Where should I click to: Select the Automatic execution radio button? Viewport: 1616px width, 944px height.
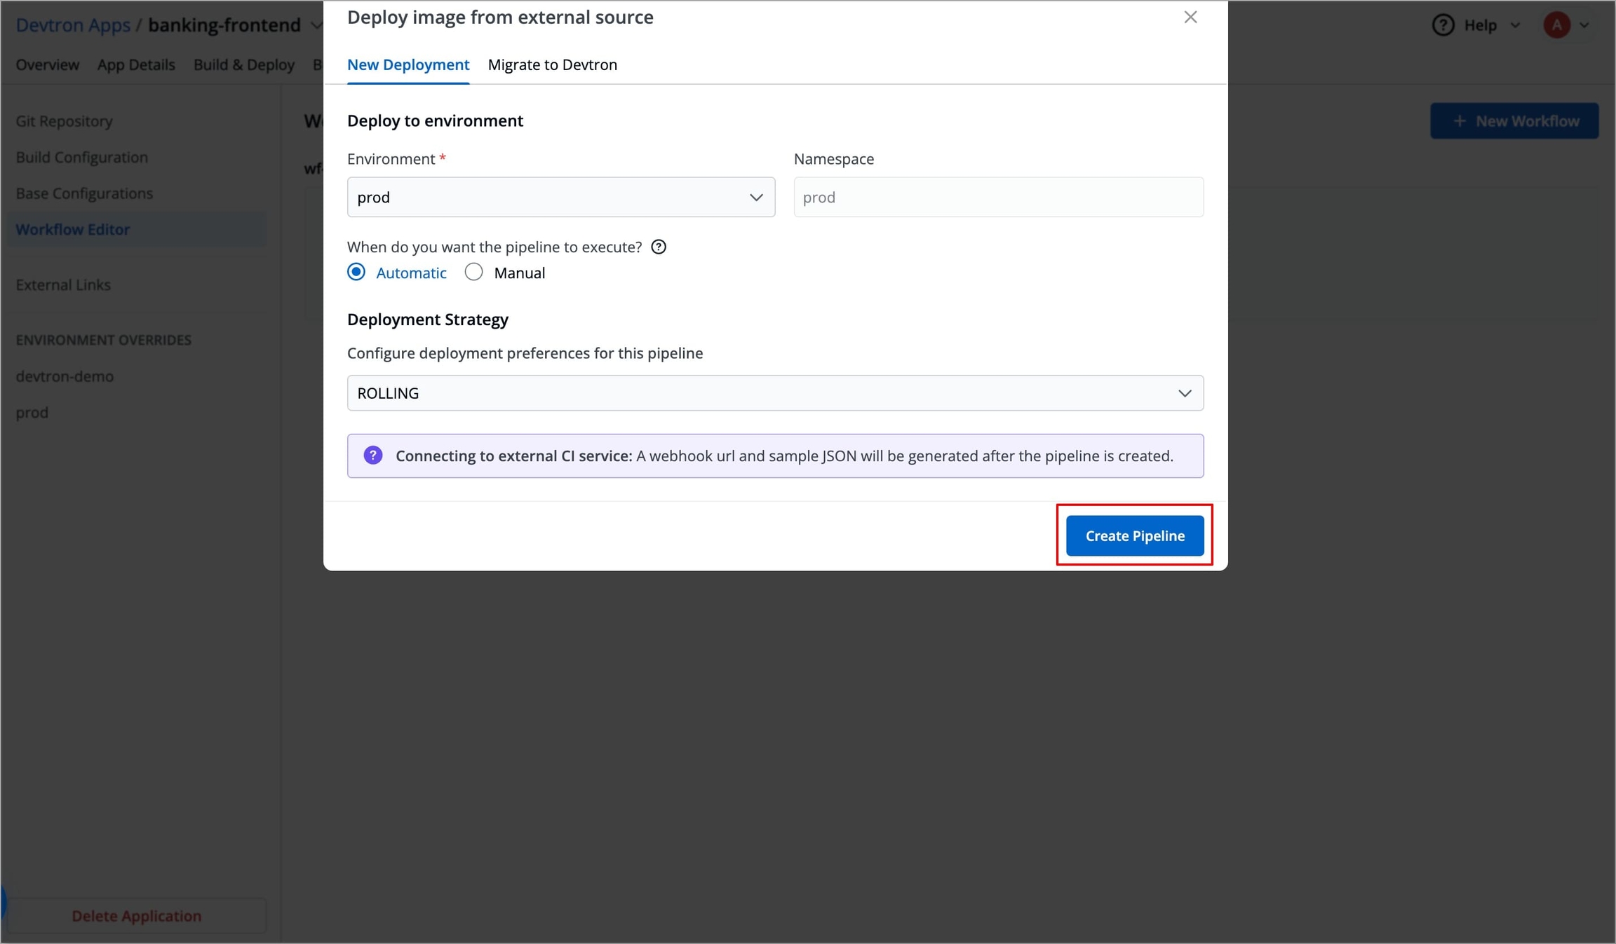point(356,273)
